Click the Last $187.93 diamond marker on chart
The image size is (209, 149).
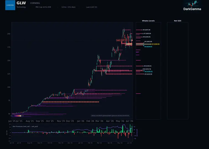(132, 40)
